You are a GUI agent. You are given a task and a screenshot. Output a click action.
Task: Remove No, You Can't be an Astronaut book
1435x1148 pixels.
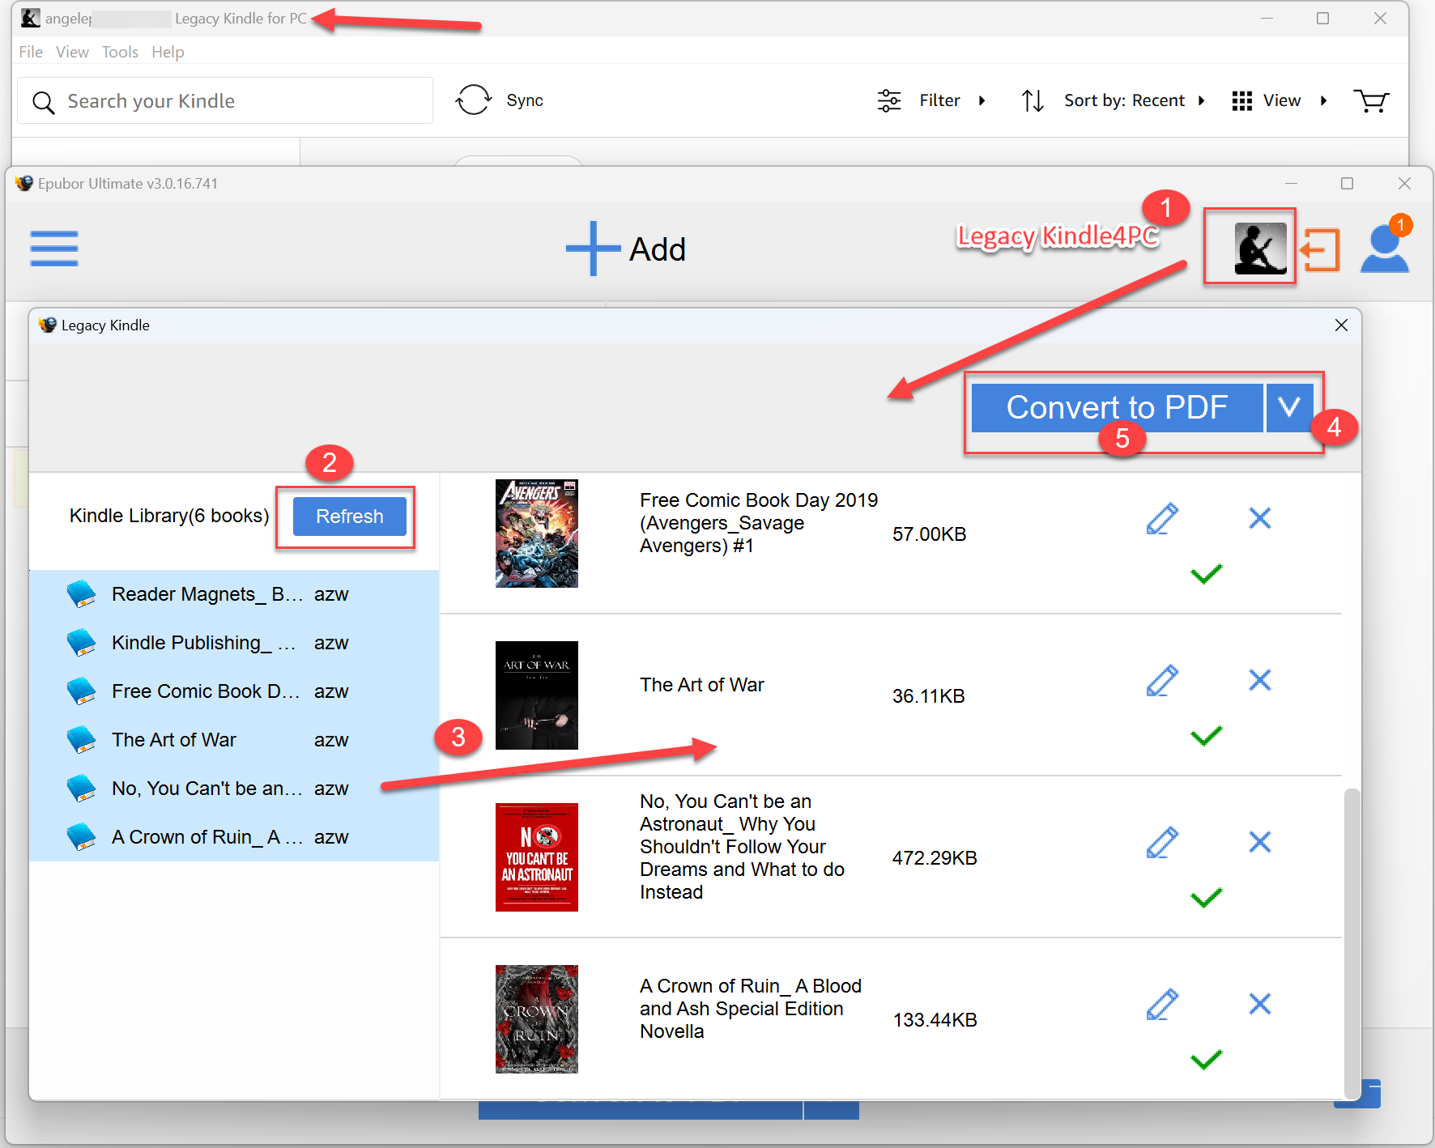(1260, 842)
